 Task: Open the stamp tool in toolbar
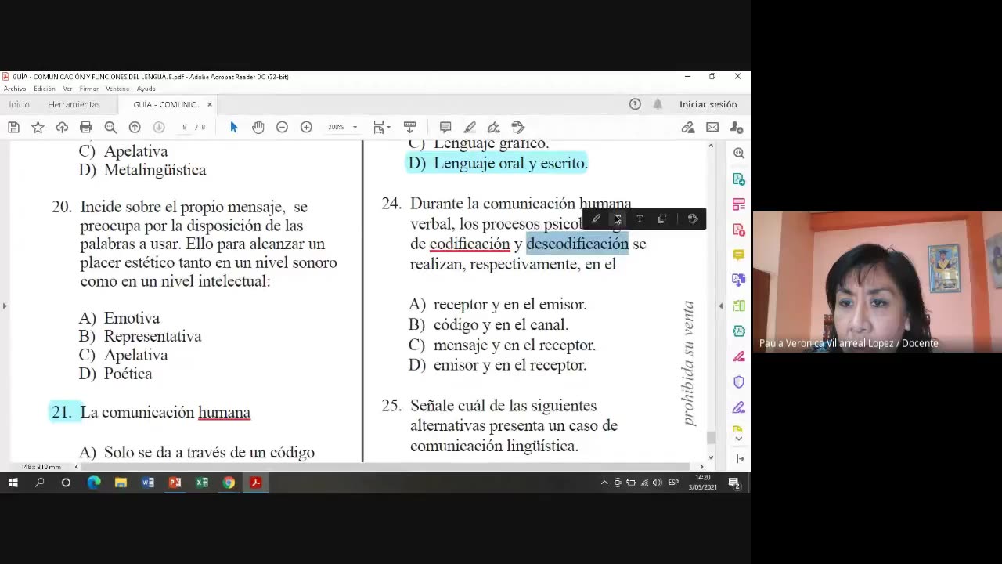coord(517,127)
